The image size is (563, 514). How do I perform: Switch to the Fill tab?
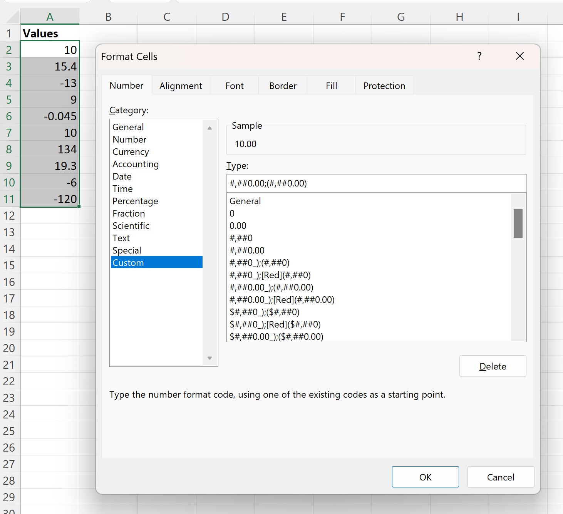tap(331, 86)
